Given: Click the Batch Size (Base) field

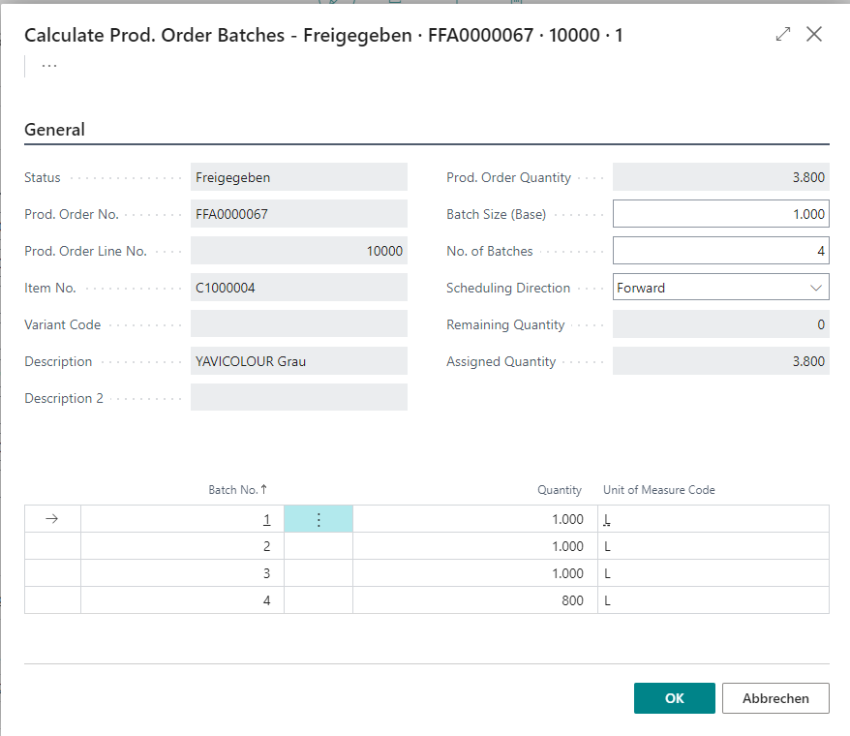Looking at the screenshot, I should click(720, 214).
